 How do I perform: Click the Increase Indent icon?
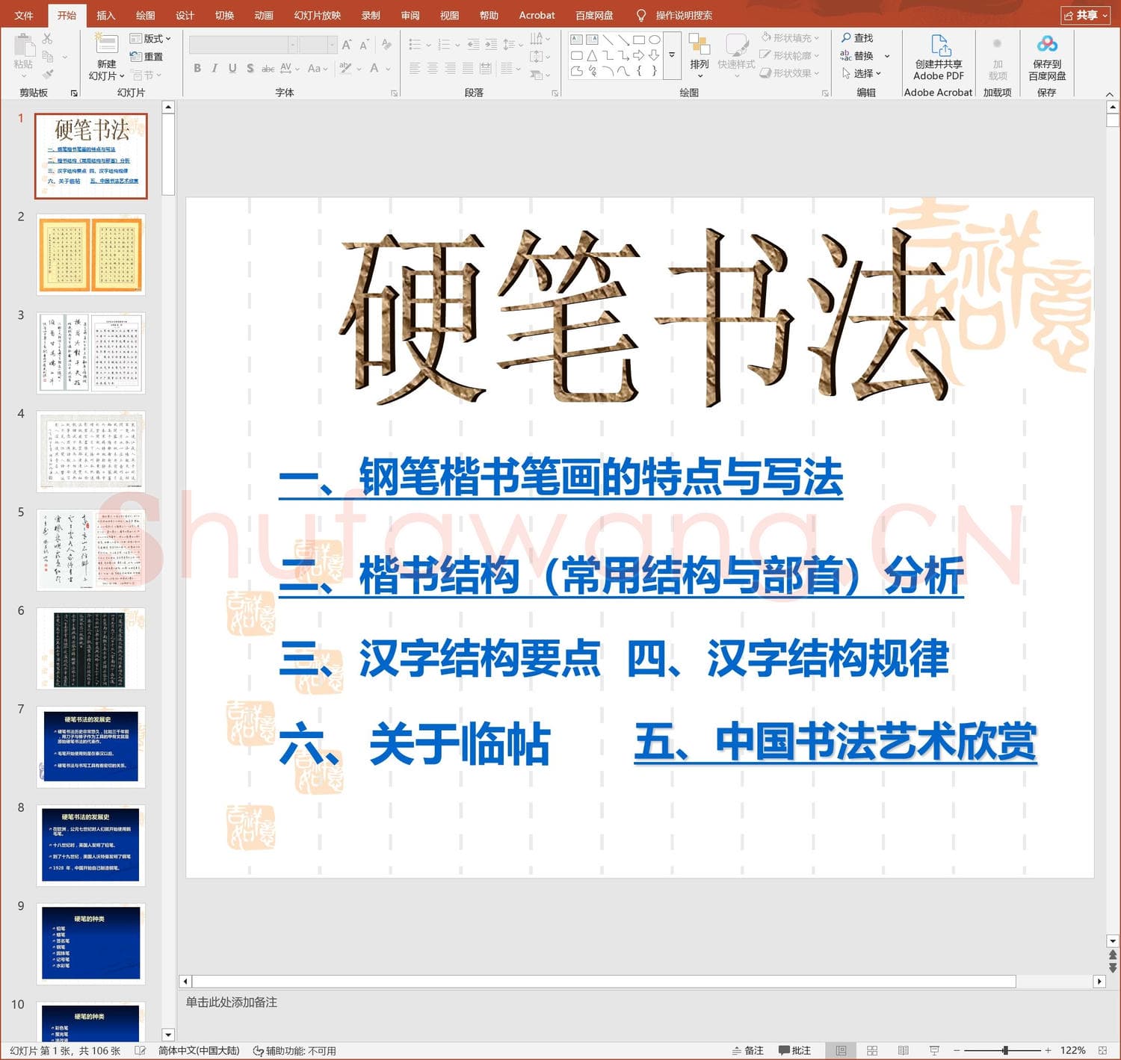tap(491, 45)
